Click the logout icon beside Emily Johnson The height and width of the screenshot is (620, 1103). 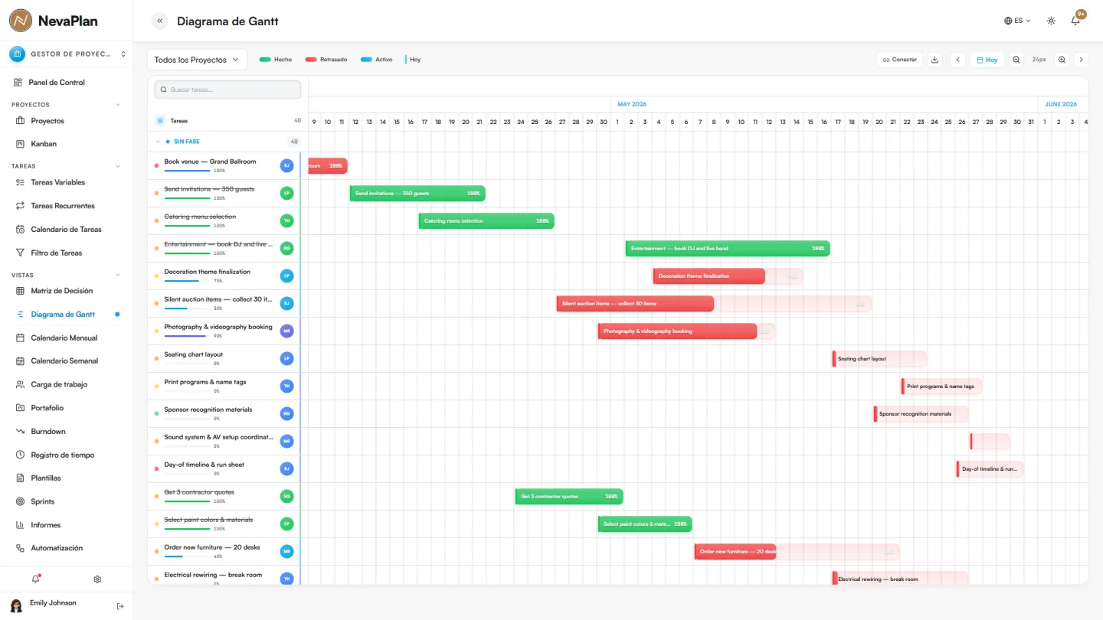(120, 606)
